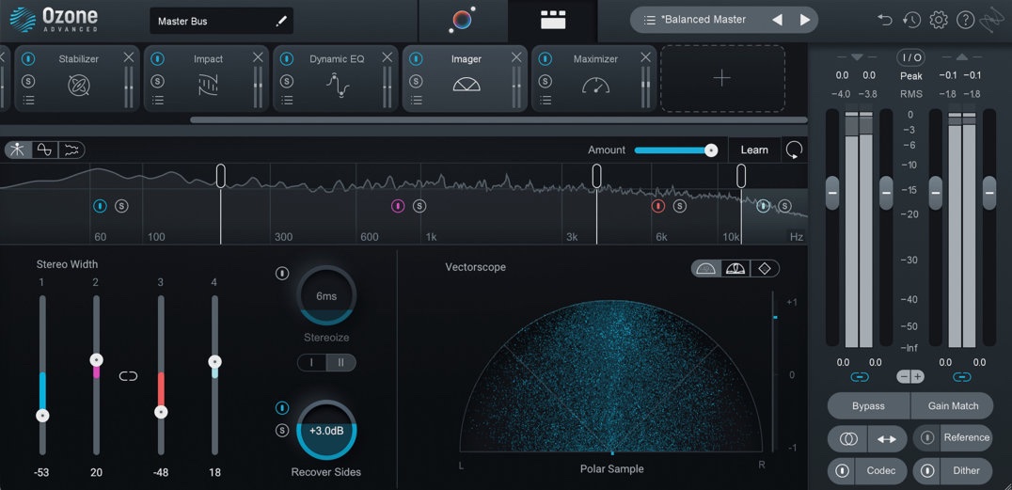This screenshot has width=1012, height=490.
Task: Click the Learn button
Action: pos(753,150)
